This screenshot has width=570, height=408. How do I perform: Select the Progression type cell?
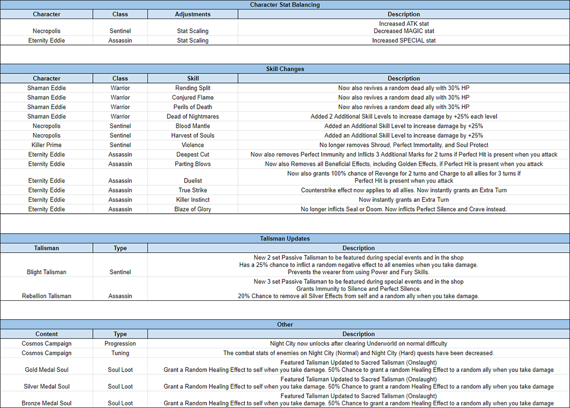click(x=120, y=344)
